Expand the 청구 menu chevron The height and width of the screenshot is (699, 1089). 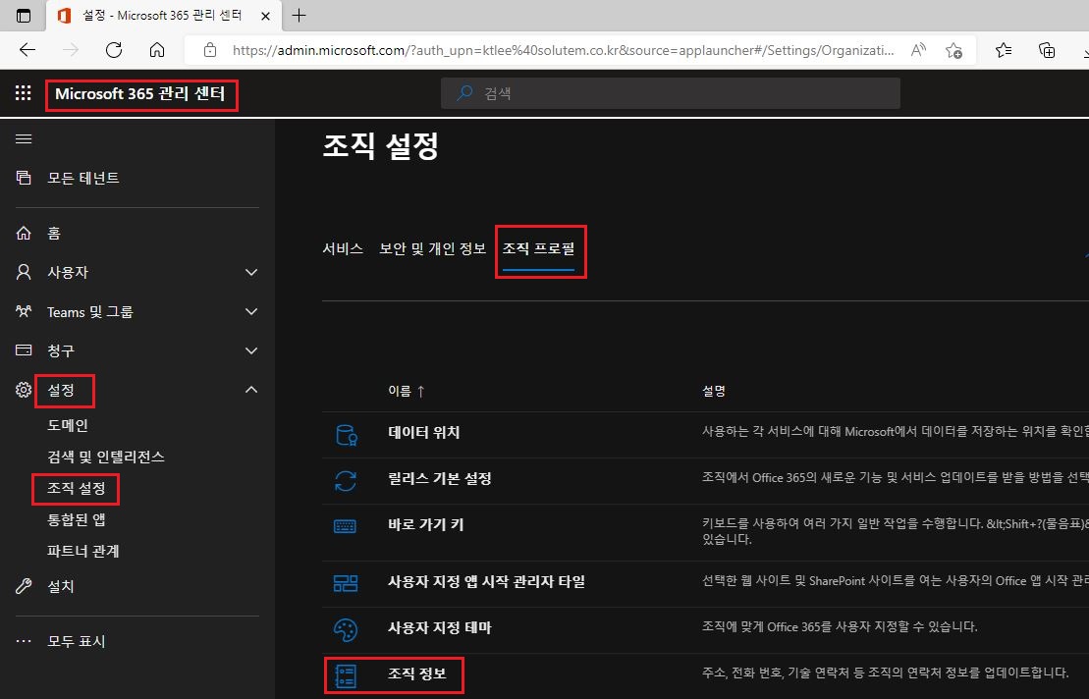tap(251, 350)
